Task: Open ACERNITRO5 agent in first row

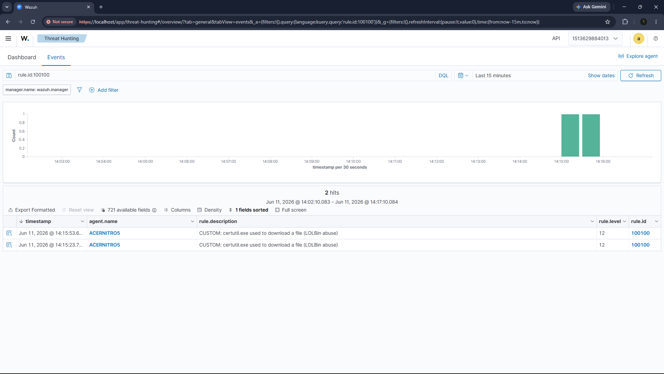Action: click(x=104, y=233)
